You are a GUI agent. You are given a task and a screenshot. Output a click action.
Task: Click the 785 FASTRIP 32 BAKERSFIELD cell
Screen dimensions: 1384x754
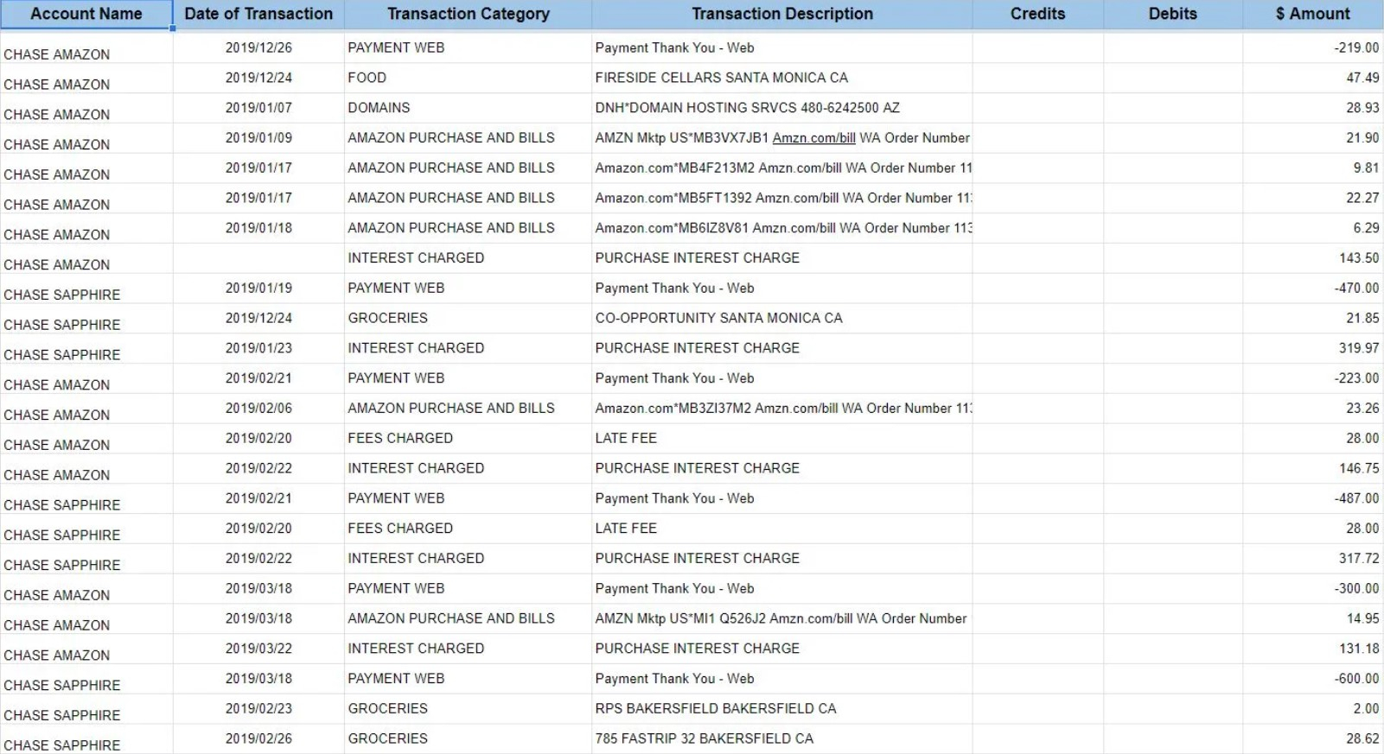704,738
